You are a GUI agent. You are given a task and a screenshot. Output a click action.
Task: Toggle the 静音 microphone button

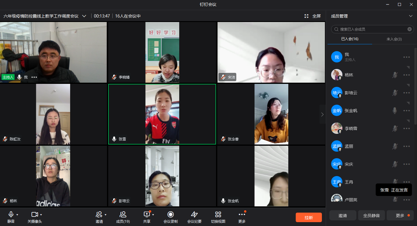click(x=11, y=214)
